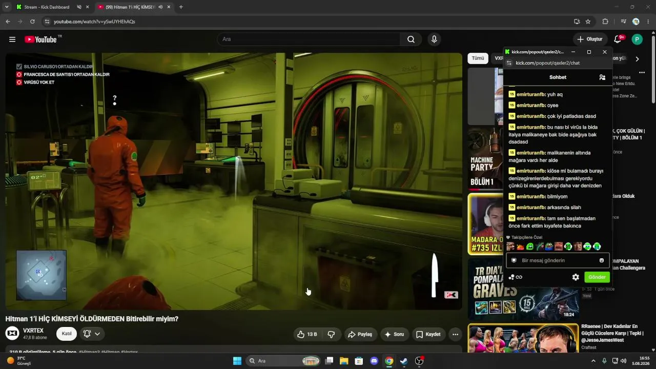This screenshot has height=369, width=656.
Task: Click the Chrome address bar URL
Action: point(94,22)
